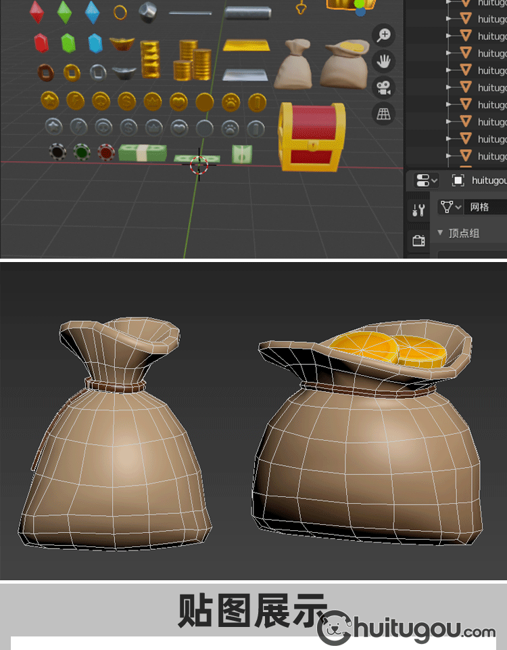Screen dimensions: 507x650
Task: Select the silver square-hole coin
Action: tap(97, 73)
